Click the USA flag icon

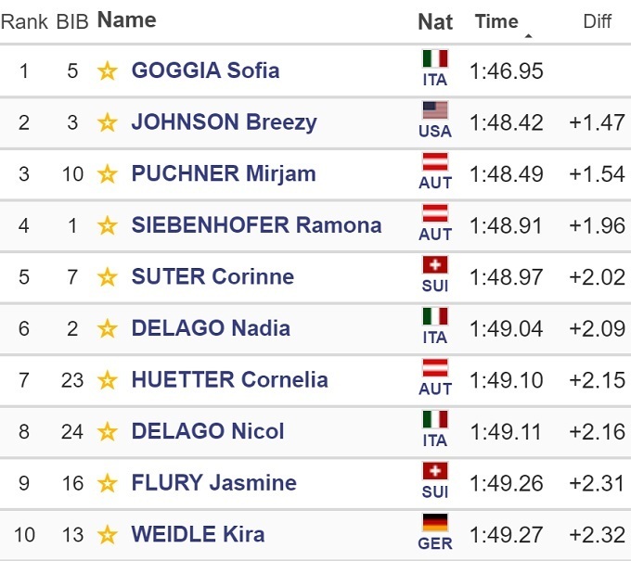coord(435,111)
